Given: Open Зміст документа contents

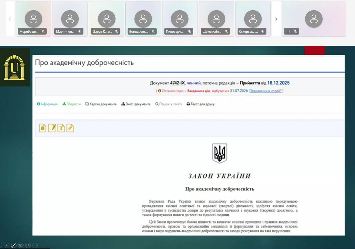Looking at the screenshot, I should [136, 104].
